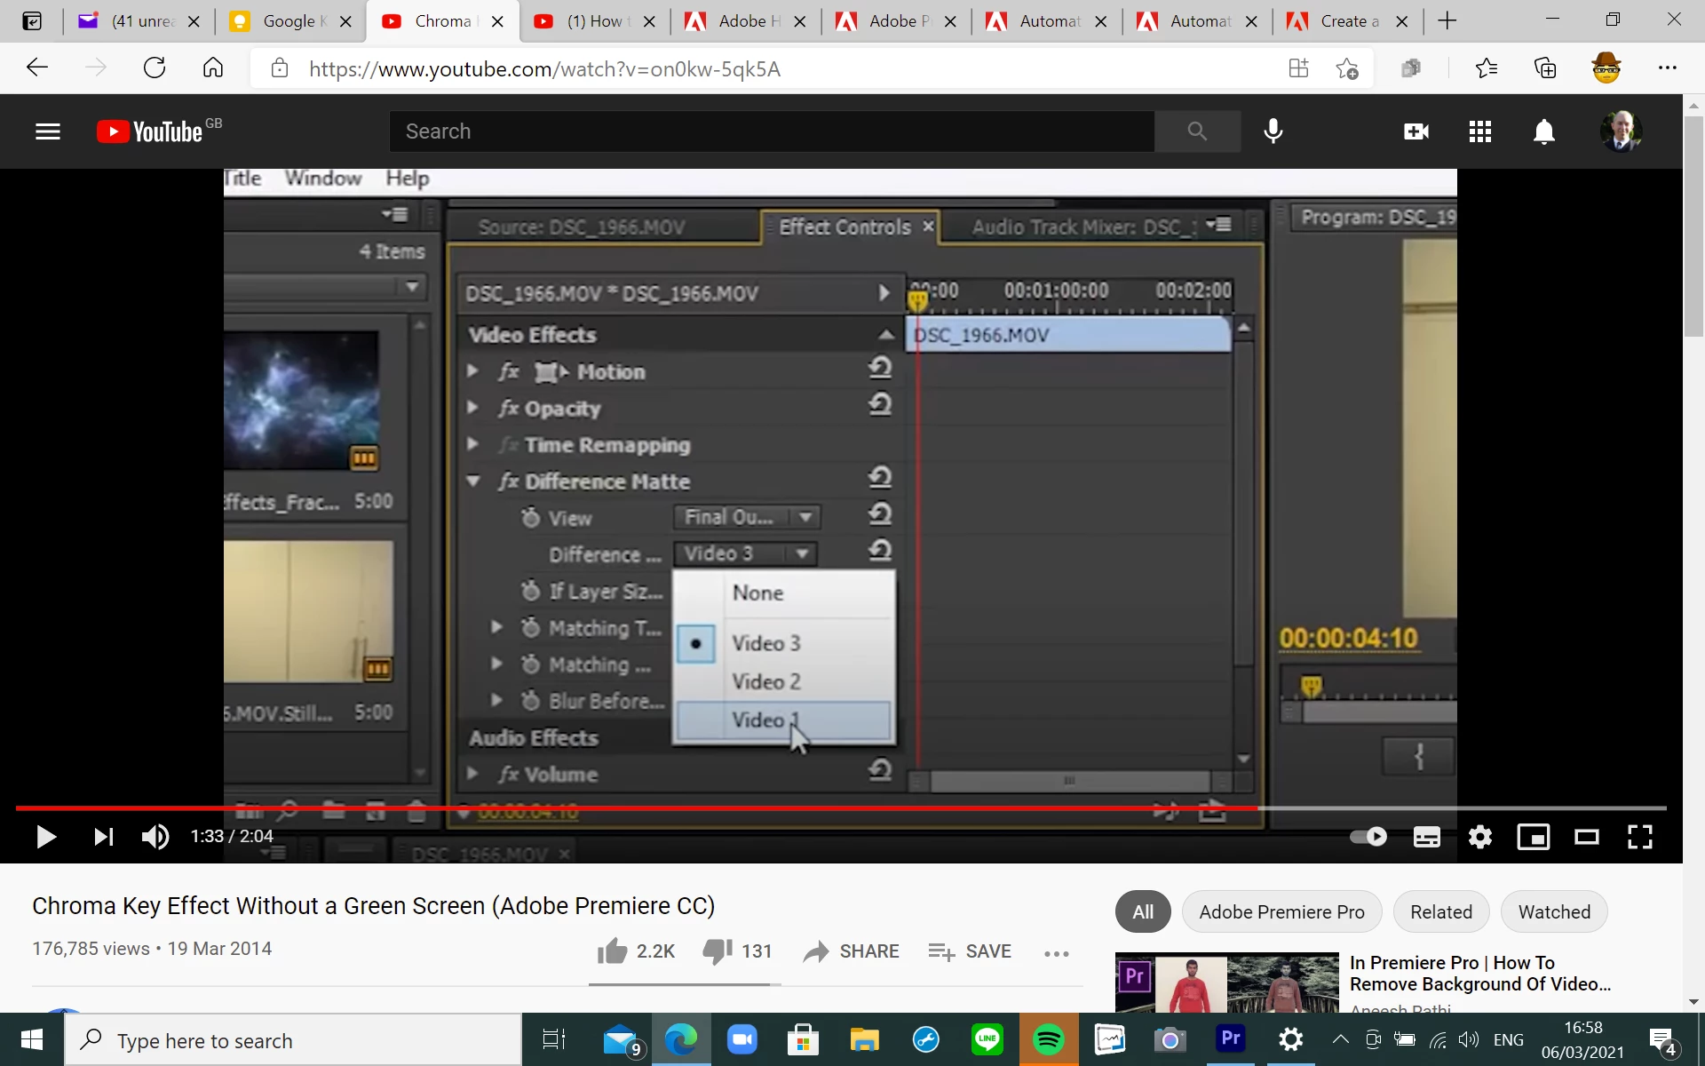Toggle the autoplay switch

tap(1368, 837)
